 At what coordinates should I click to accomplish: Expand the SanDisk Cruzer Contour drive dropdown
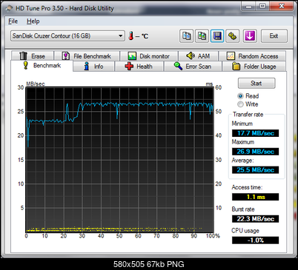(67, 36)
